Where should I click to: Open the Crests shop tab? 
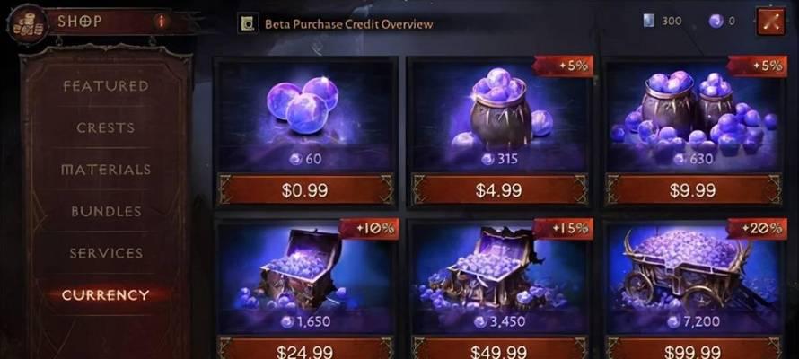click(x=106, y=127)
